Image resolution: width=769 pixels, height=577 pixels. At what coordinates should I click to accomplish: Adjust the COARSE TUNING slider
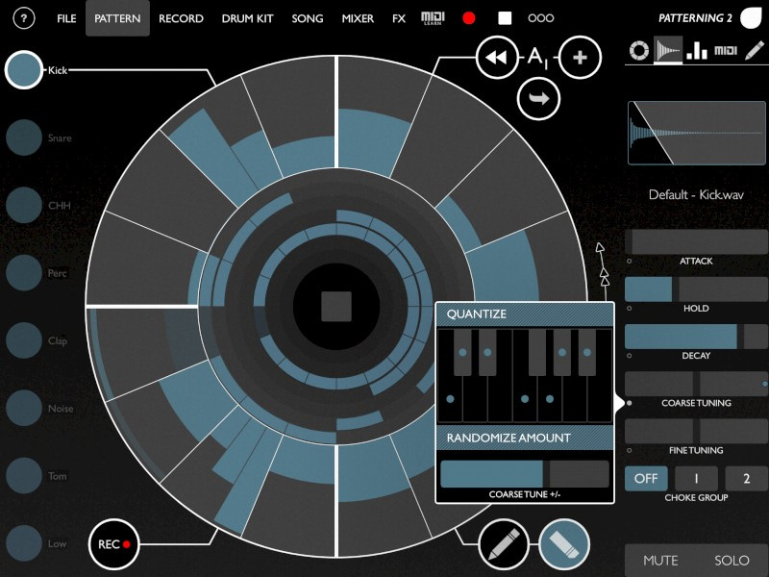[696, 384]
